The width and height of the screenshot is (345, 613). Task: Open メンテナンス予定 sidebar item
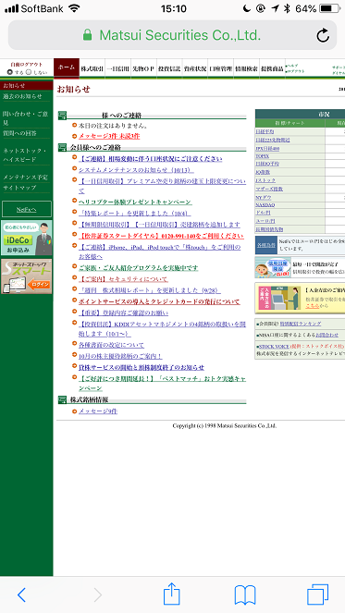(x=25, y=178)
